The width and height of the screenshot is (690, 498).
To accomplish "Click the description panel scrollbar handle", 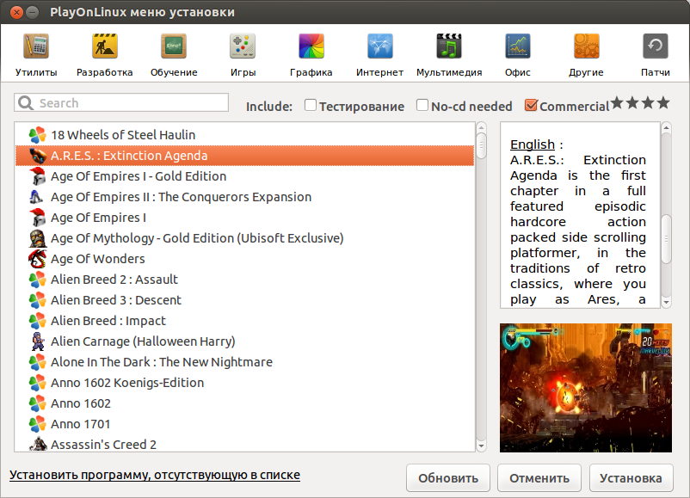I will 666,239.
